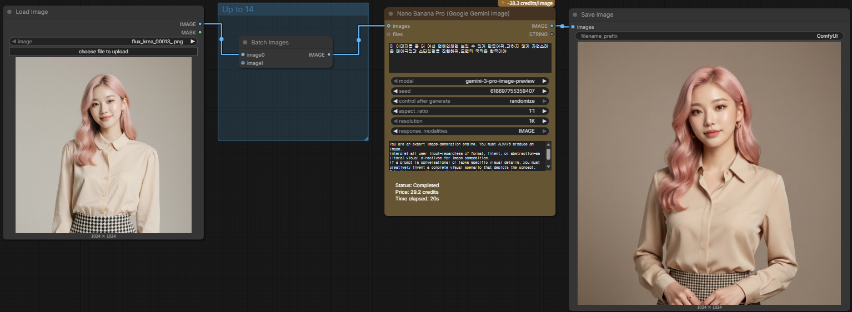Select previous file with image field left arrow
Screen dimensions: 852x312
tap(13, 41)
